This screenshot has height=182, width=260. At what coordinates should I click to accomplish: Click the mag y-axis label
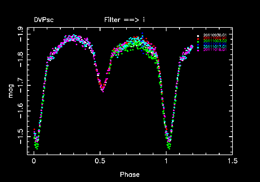pyautogui.click(x=11, y=91)
